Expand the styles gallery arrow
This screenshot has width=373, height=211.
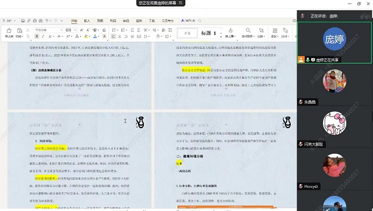[x=221, y=37]
